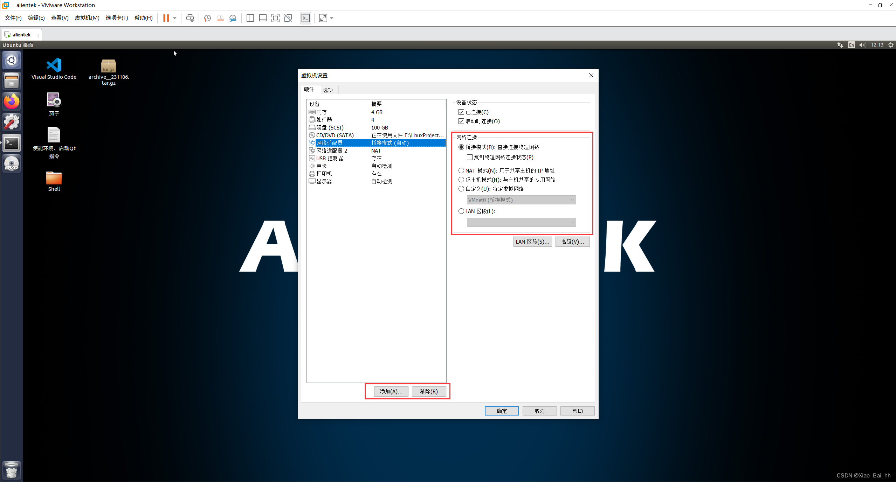Image resolution: width=896 pixels, height=482 pixels.
Task: Open the console view toolbar icon
Action: point(305,18)
